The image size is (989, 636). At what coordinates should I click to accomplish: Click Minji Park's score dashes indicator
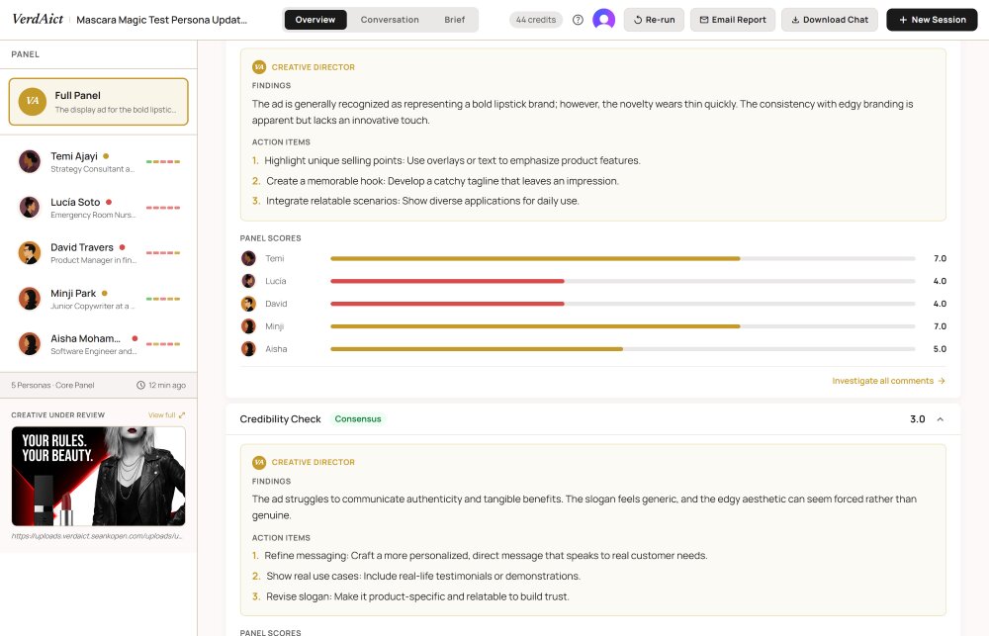[163, 299]
